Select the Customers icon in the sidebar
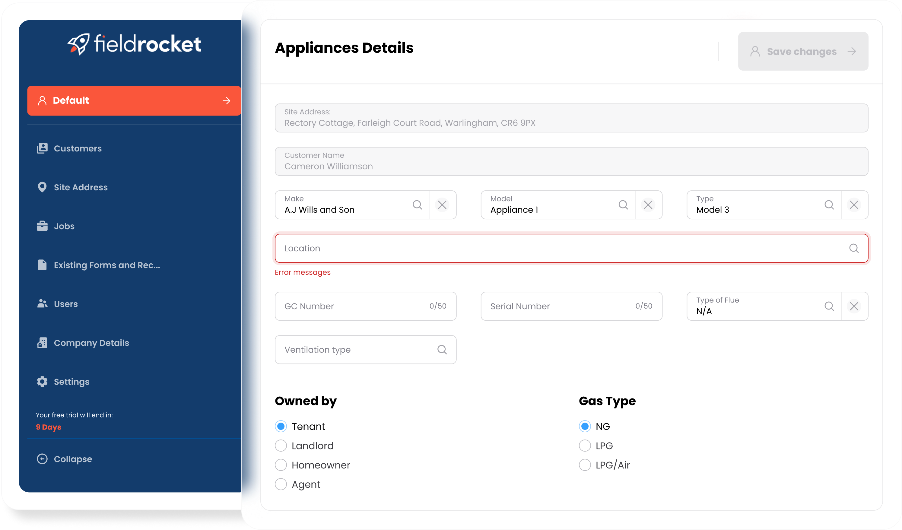902x530 pixels. [x=42, y=148]
